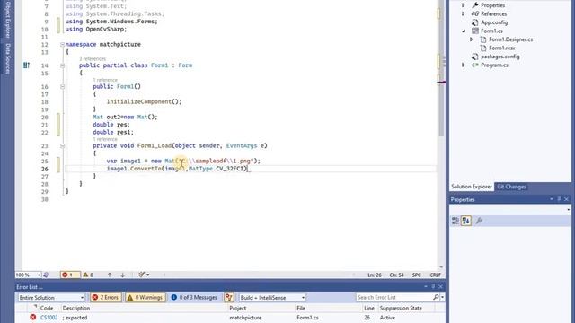Click the CRLF line ending indicator

click(435, 275)
